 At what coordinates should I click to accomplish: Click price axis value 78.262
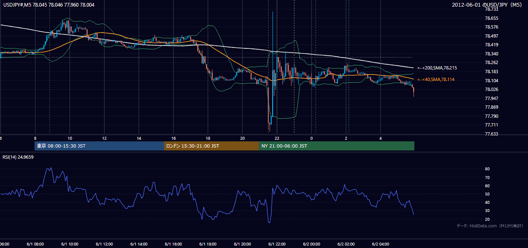click(x=492, y=63)
